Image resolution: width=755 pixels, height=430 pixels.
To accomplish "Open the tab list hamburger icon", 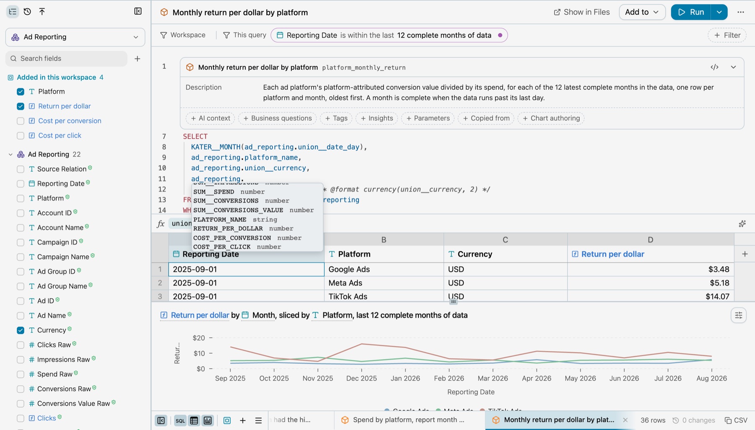I will pyautogui.click(x=258, y=420).
